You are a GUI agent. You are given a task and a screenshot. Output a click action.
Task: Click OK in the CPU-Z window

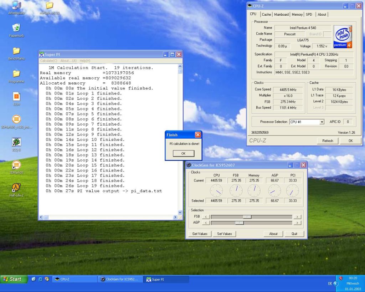pos(351,140)
